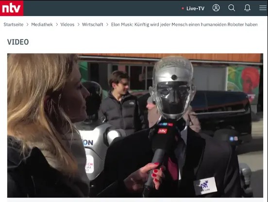Go to Videos breadcrumb

coord(67,25)
